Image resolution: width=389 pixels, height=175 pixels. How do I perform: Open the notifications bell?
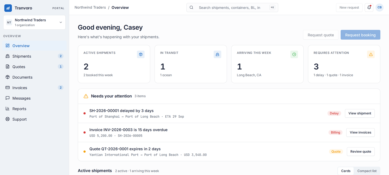click(369, 8)
